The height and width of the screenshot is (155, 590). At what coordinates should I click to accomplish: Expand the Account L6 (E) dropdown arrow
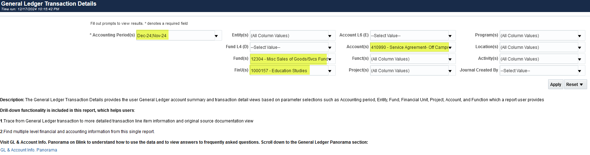click(450, 36)
